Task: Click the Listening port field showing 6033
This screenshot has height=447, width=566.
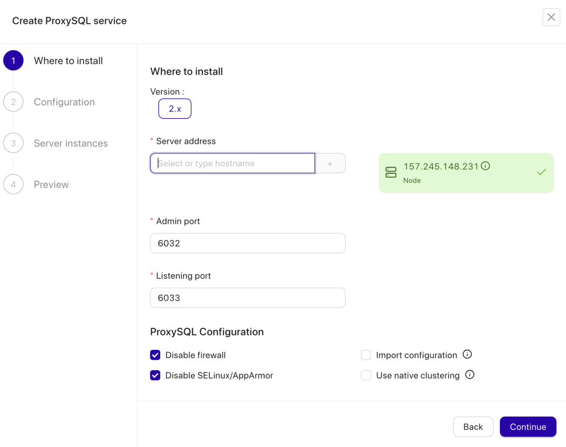Action: 248,297
